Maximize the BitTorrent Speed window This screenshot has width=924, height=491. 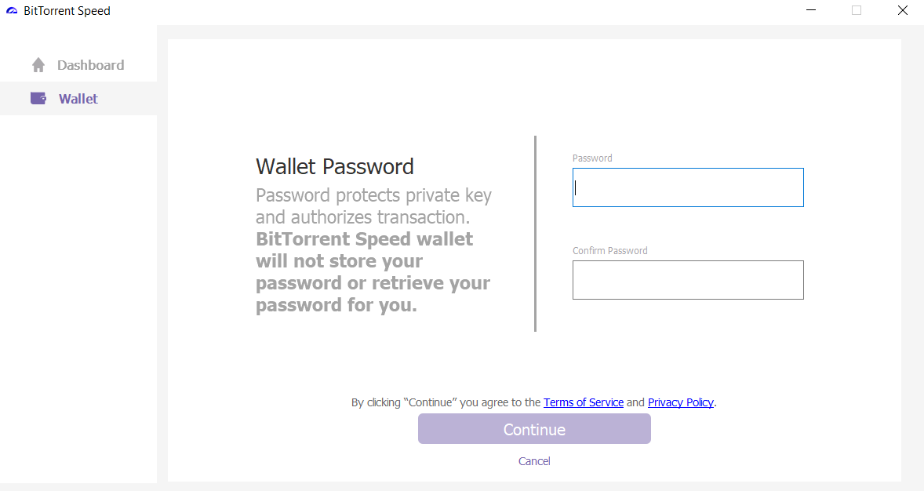857,11
